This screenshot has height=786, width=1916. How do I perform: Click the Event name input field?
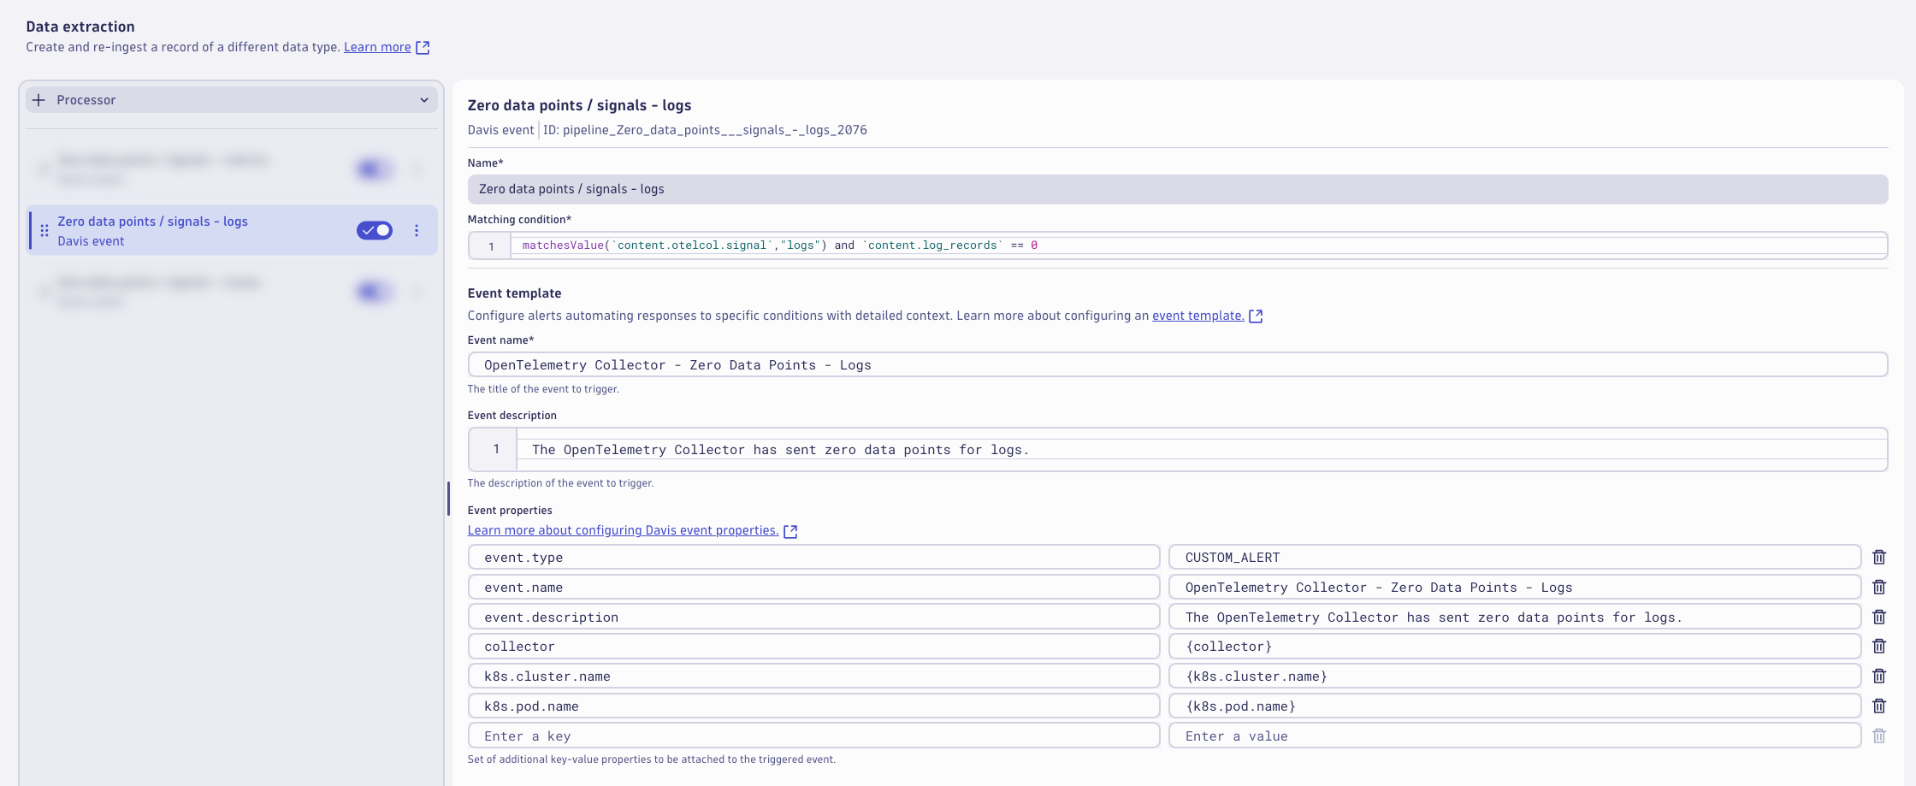click(1178, 365)
